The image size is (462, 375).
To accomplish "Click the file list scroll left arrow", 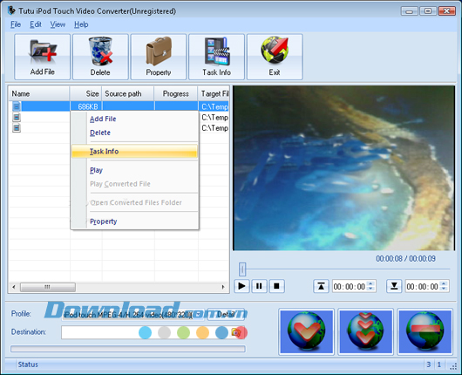I will (x=14, y=287).
